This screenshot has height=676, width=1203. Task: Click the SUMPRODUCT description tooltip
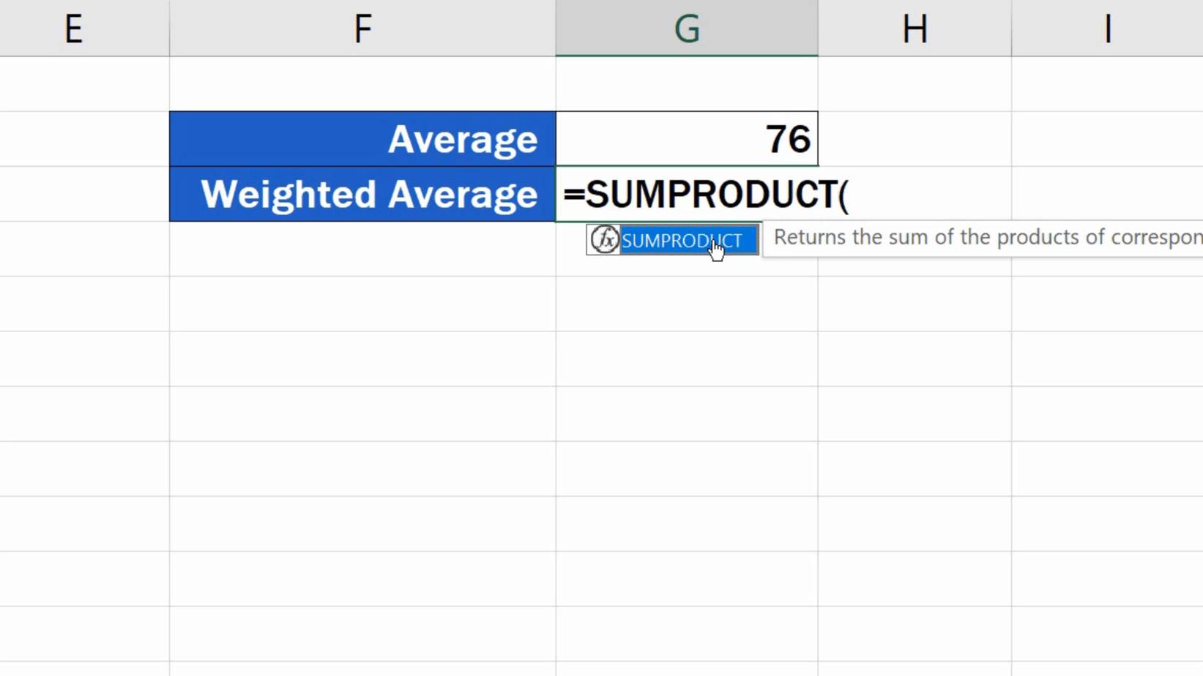coord(981,237)
